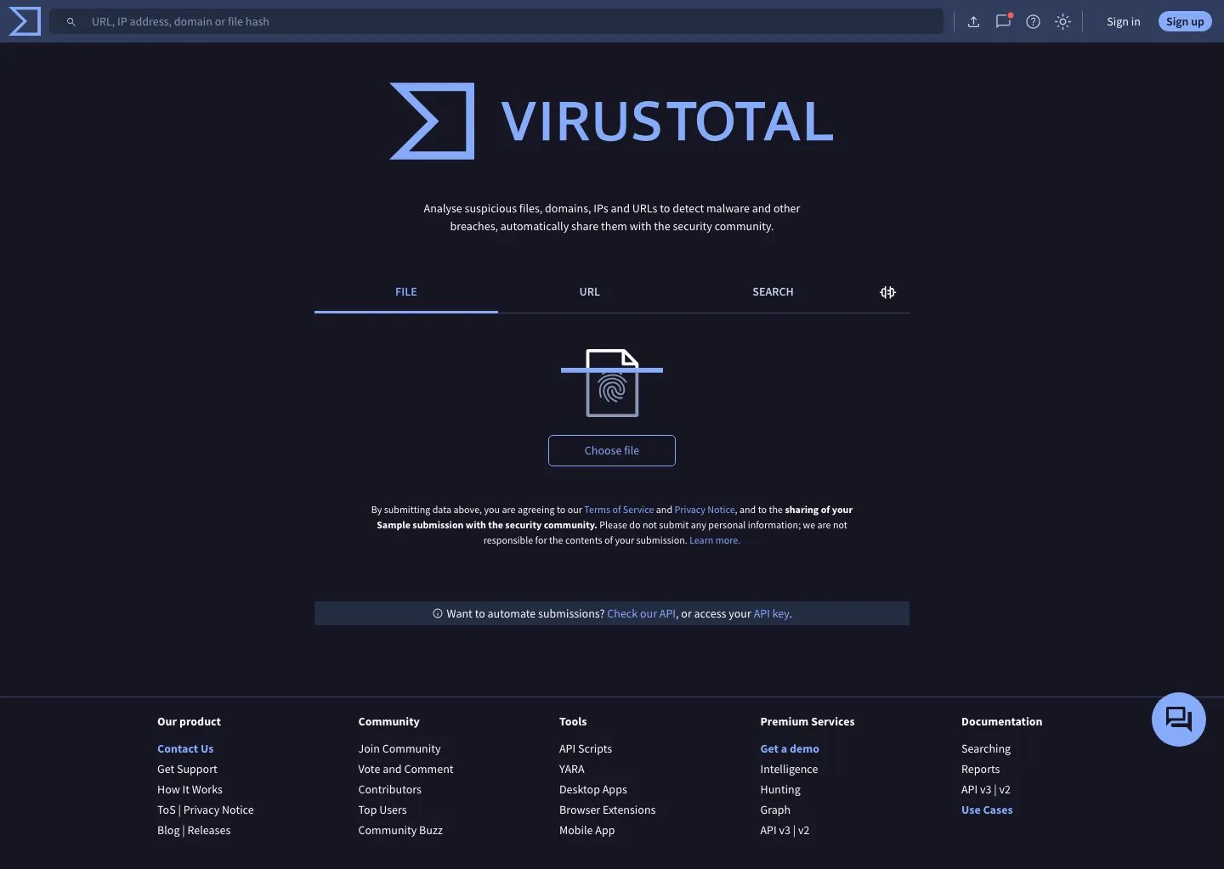Open the Privacy Notice link in disclaimer
The width and height of the screenshot is (1224, 869).
(x=705, y=511)
